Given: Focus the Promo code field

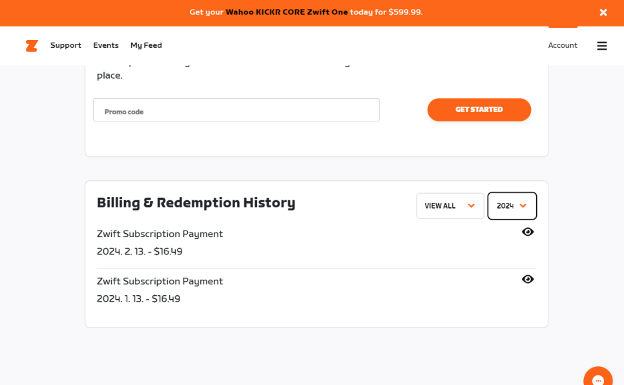Looking at the screenshot, I should (x=236, y=110).
